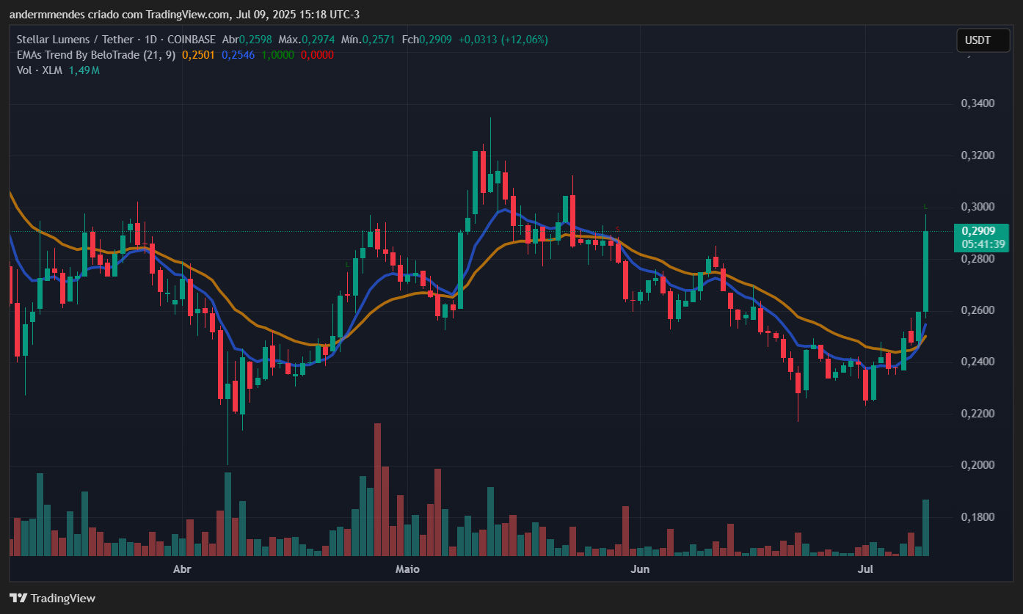Click the 0,2400 price axis label
The image size is (1023, 614).
(x=977, y=362)
